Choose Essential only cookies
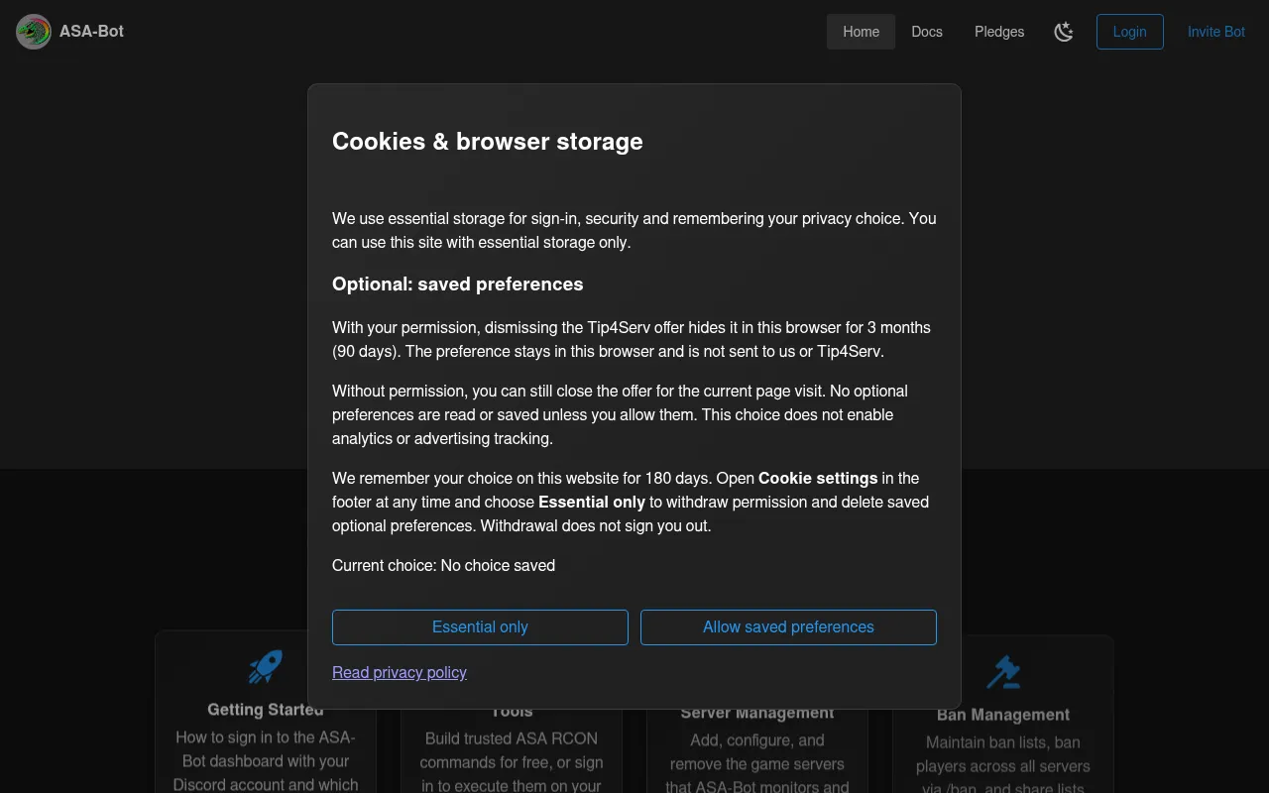This screenshot has width=1269, height=793. point(480,627)
